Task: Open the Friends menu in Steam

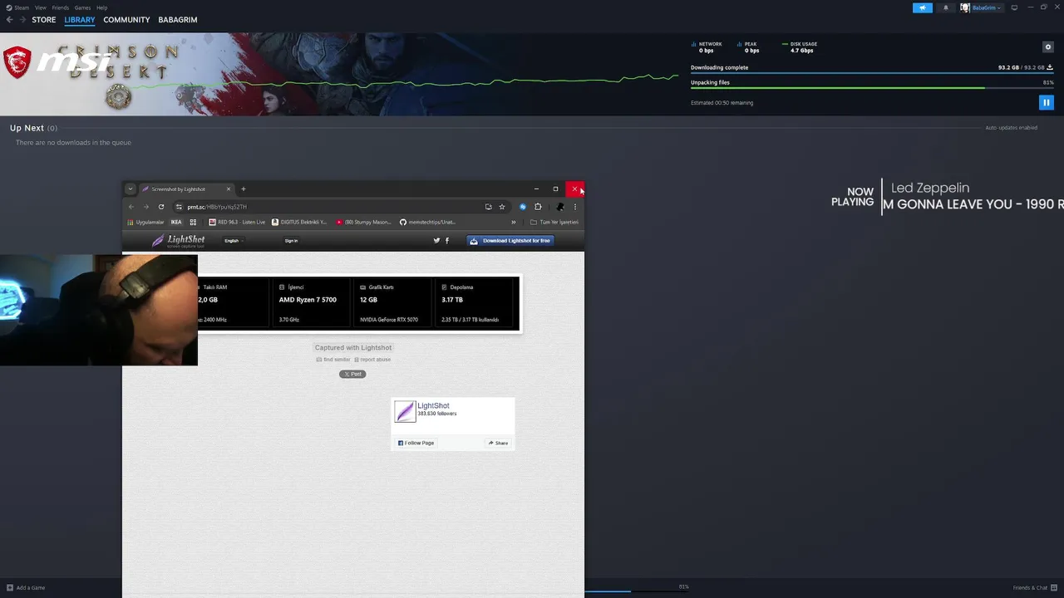Action: [x=61, y=7]
